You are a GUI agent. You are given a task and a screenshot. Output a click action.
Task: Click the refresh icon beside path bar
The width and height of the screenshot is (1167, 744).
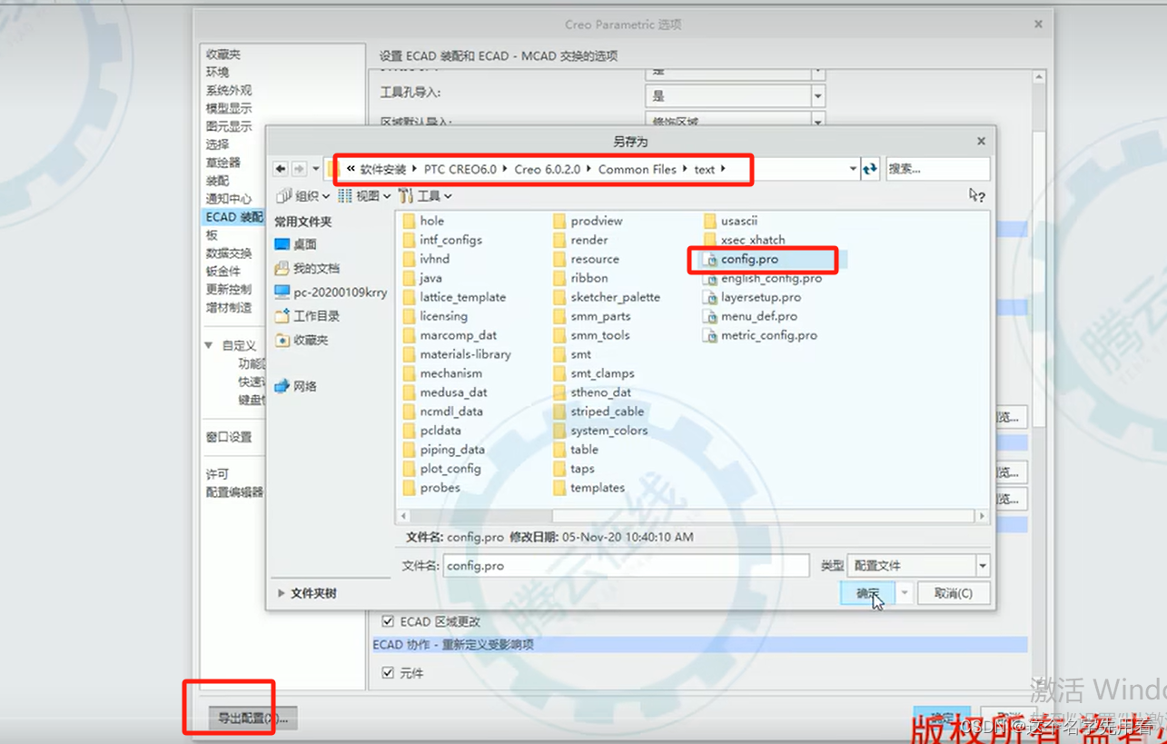click(870, 169)
